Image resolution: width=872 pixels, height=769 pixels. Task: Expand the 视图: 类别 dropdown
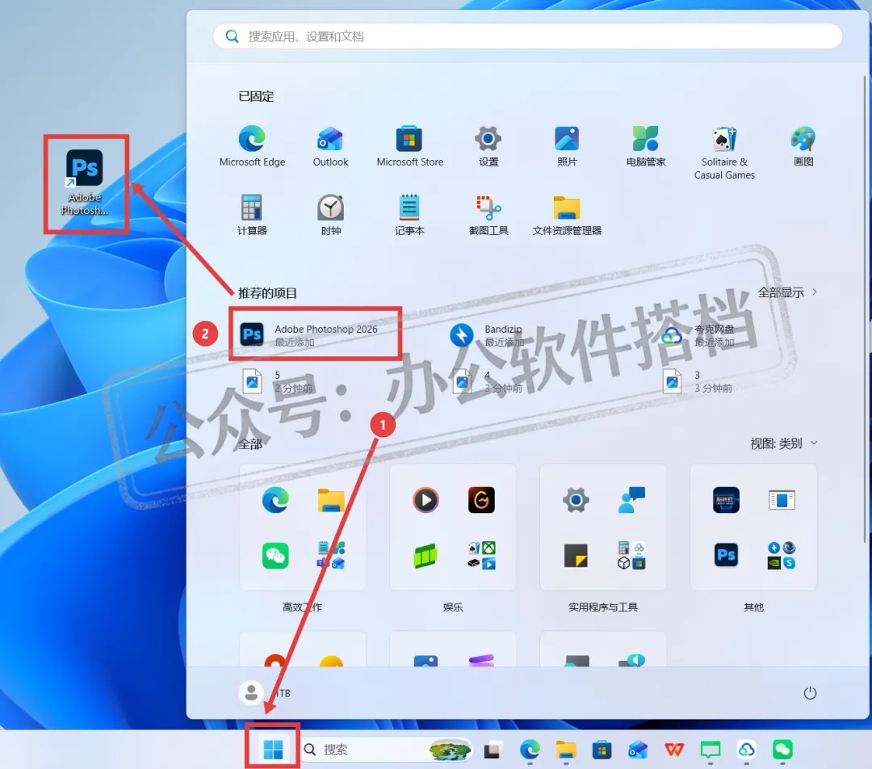783,443
